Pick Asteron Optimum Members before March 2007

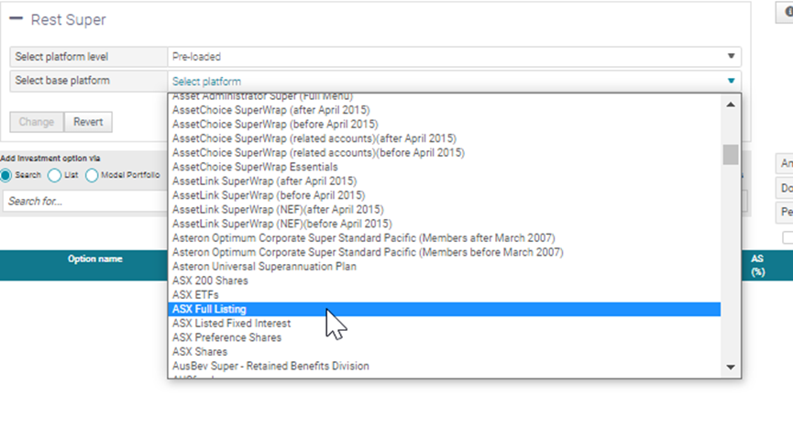[x=444, y=252]
